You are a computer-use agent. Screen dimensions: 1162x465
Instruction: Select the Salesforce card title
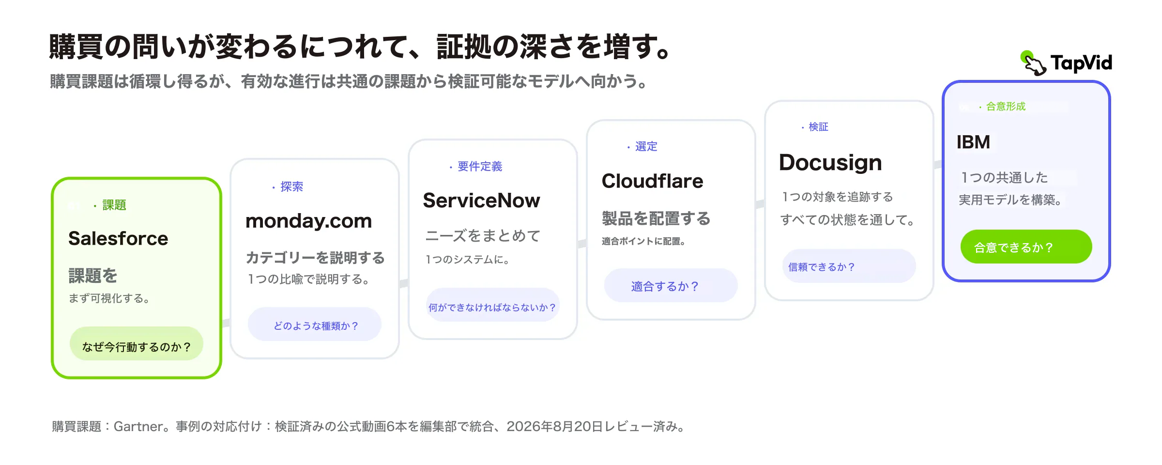[118, 238]
